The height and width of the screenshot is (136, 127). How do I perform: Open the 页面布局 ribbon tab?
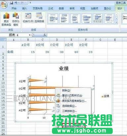coord(37,9)
